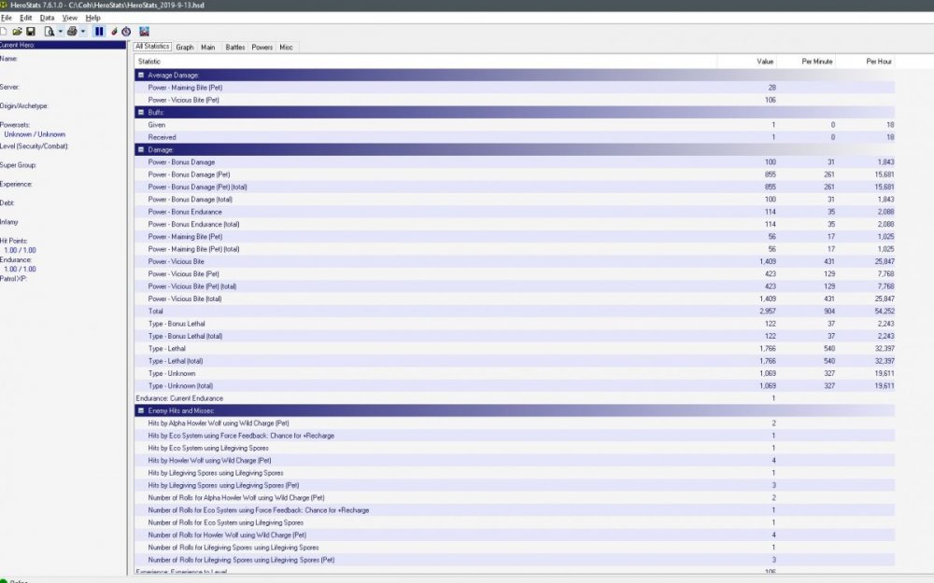Click the red pepper toolbar icon

coord(115,31)
